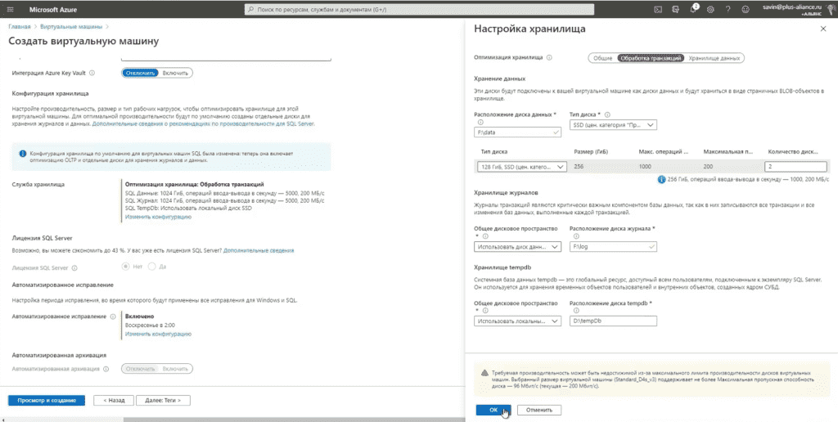838x422 pixels.
Task: Click the warning triangle icon in the performance notice
Action: 484,372
